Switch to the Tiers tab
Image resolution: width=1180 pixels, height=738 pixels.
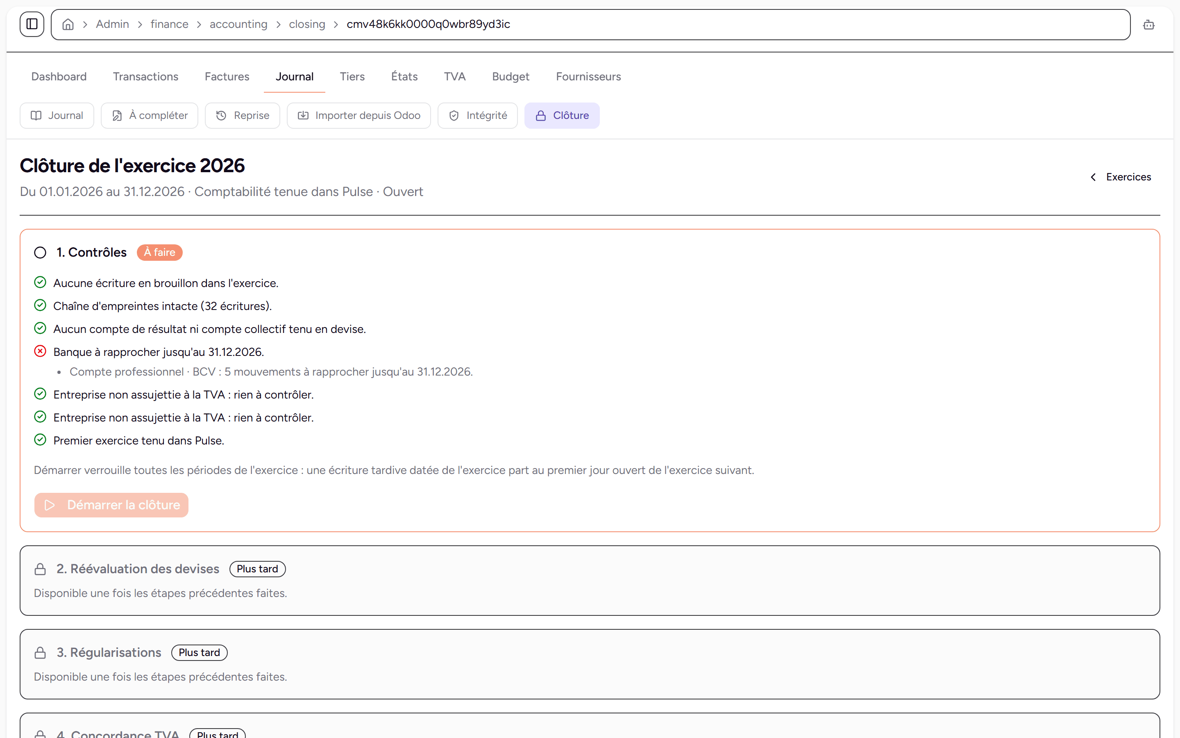tap(352, 77)
